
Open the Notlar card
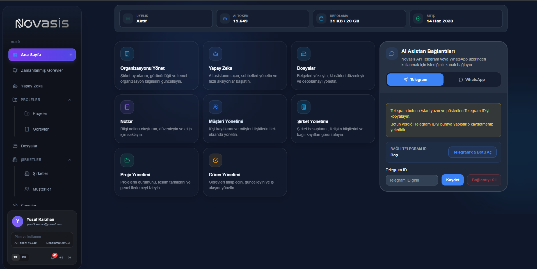tap(156, 119)
